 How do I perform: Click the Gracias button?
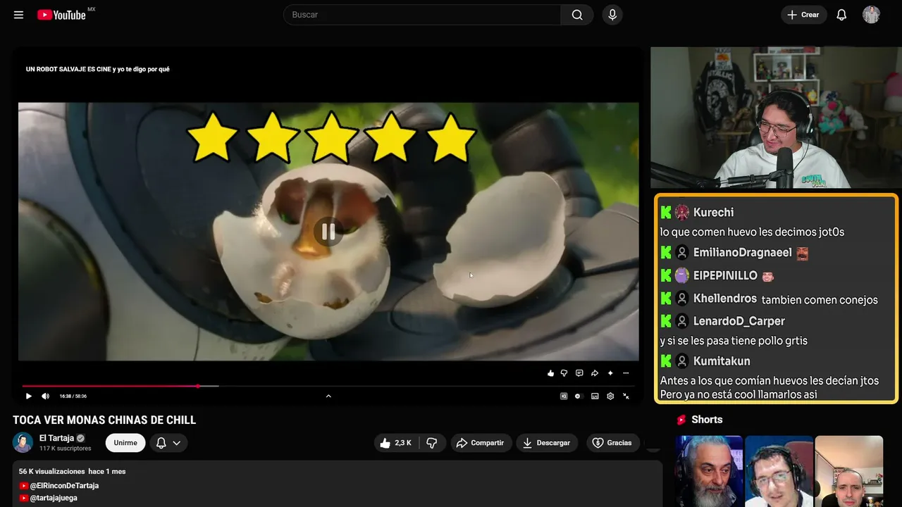click(x=612, y=443)
